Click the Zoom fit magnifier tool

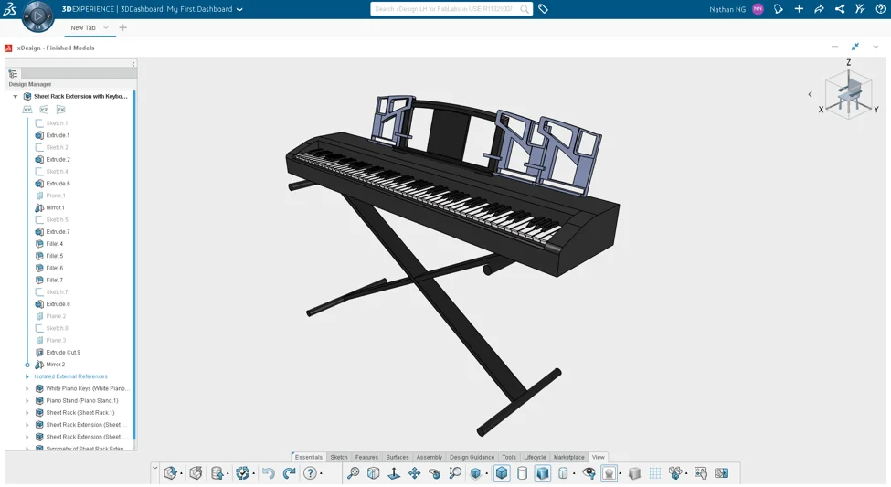[x=353, y=472]
